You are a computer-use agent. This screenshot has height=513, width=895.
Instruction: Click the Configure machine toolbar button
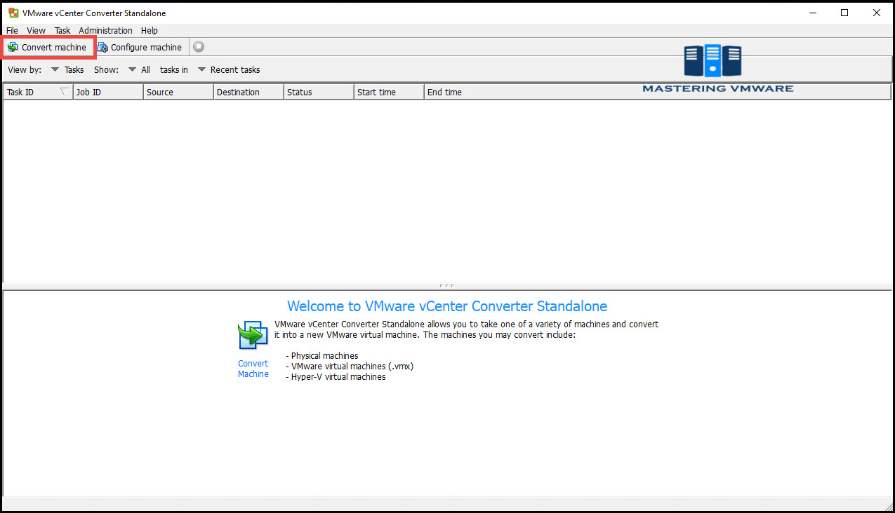coord(140,47)
